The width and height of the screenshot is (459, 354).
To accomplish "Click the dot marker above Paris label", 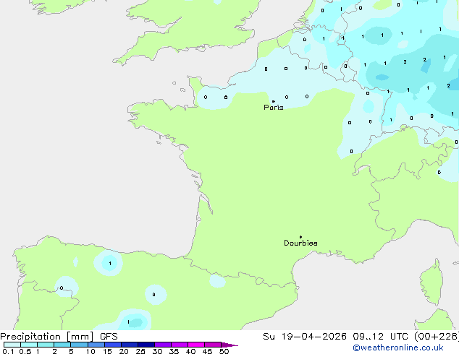I will coord(274,101).
